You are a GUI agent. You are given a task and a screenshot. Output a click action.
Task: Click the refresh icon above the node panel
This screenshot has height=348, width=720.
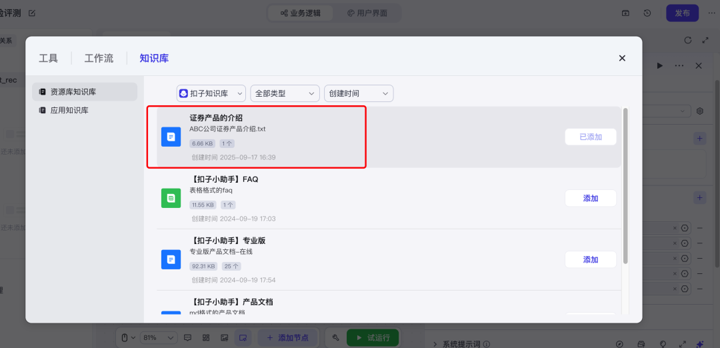tap(688, 40)
